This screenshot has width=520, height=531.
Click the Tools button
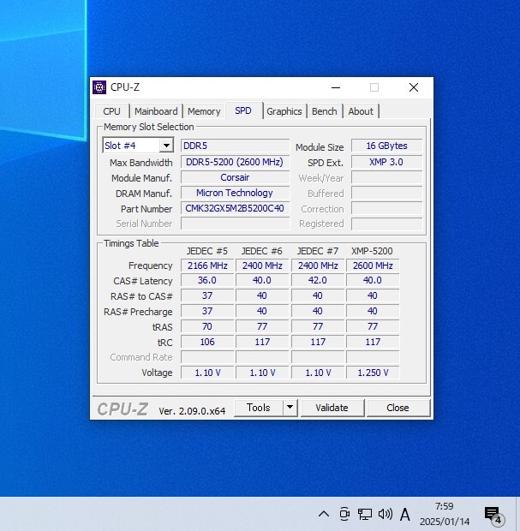pos(259,408)
